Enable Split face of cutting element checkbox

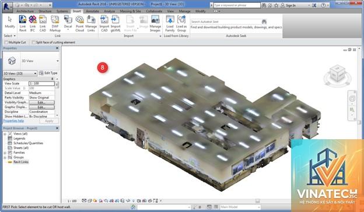click(x=34, y=43)
